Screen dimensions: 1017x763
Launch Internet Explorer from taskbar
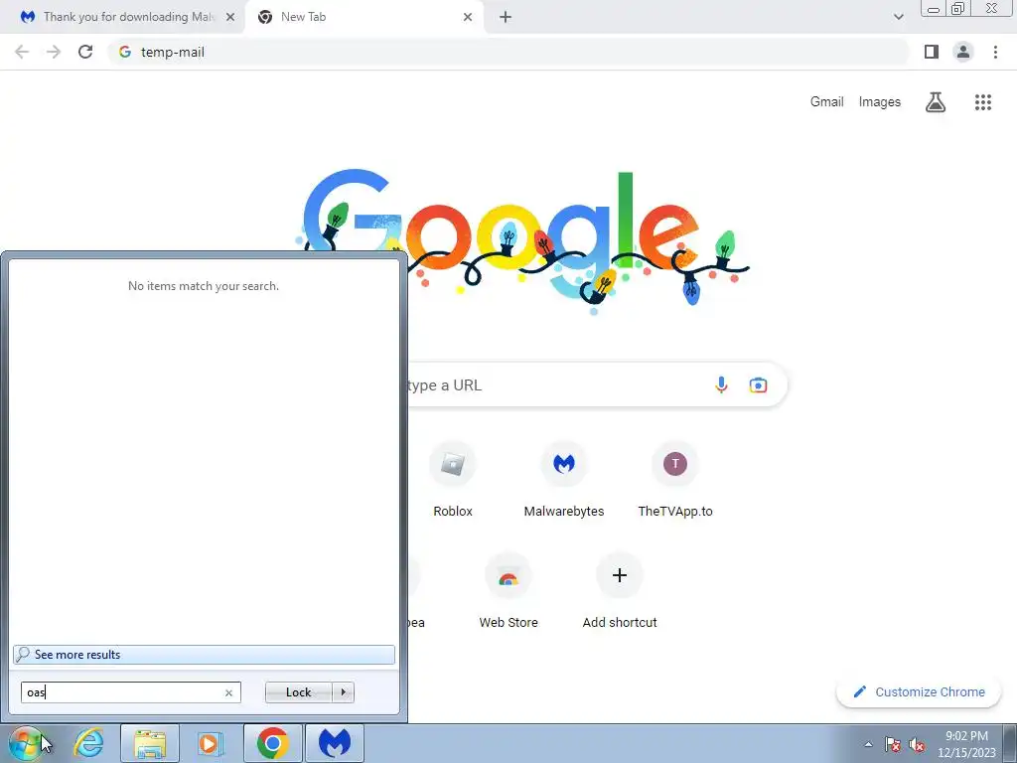[88, 743]
